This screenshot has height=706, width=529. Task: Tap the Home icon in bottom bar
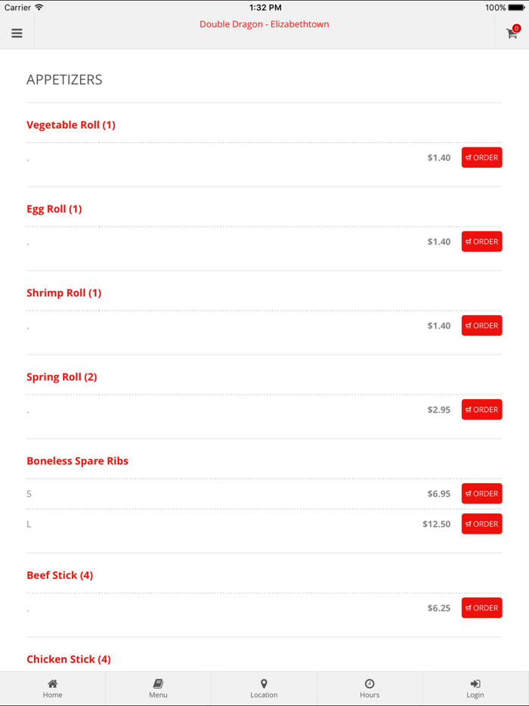click(53, 688)
